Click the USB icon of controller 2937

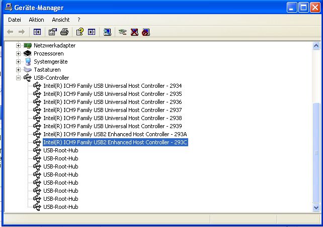tap(37, 110)
